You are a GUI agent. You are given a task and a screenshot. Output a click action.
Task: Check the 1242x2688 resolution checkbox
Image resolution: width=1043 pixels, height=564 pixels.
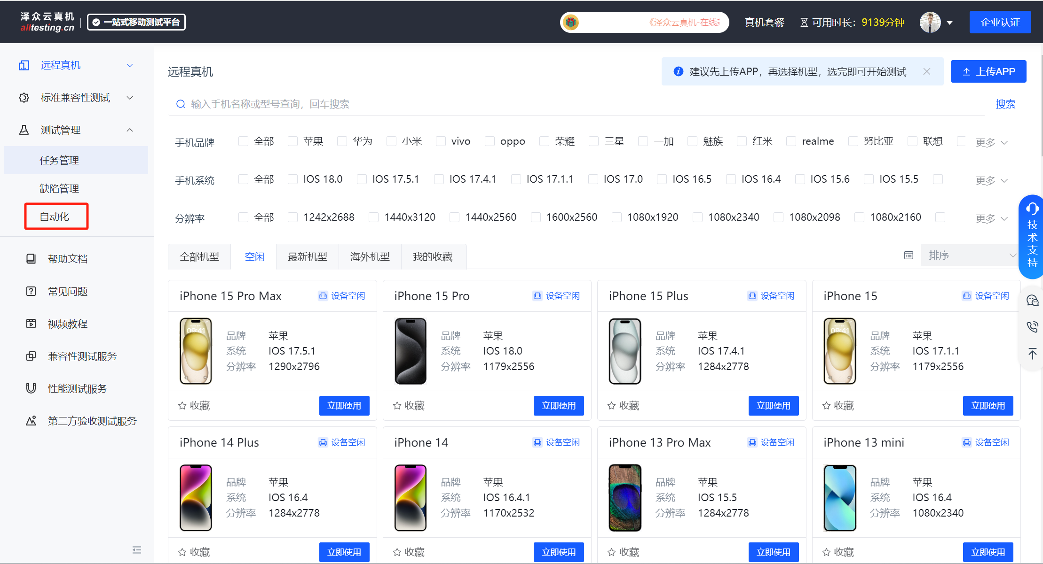(x=292, y=217)
